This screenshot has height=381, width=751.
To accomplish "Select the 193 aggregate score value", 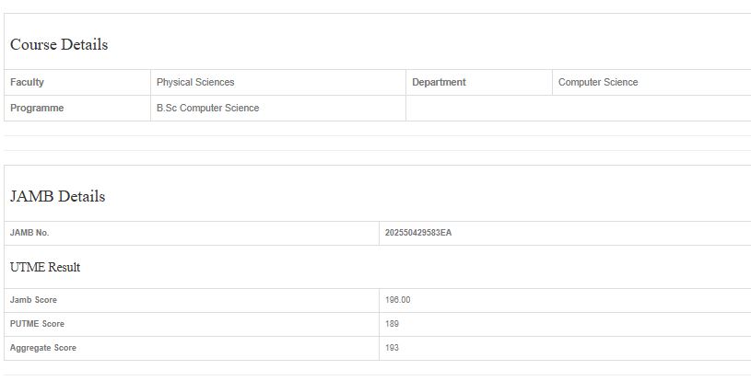I will (x=393, y=348).
